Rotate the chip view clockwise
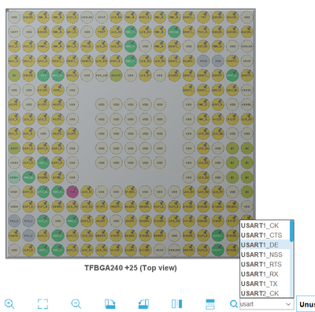 coord(110,304)
